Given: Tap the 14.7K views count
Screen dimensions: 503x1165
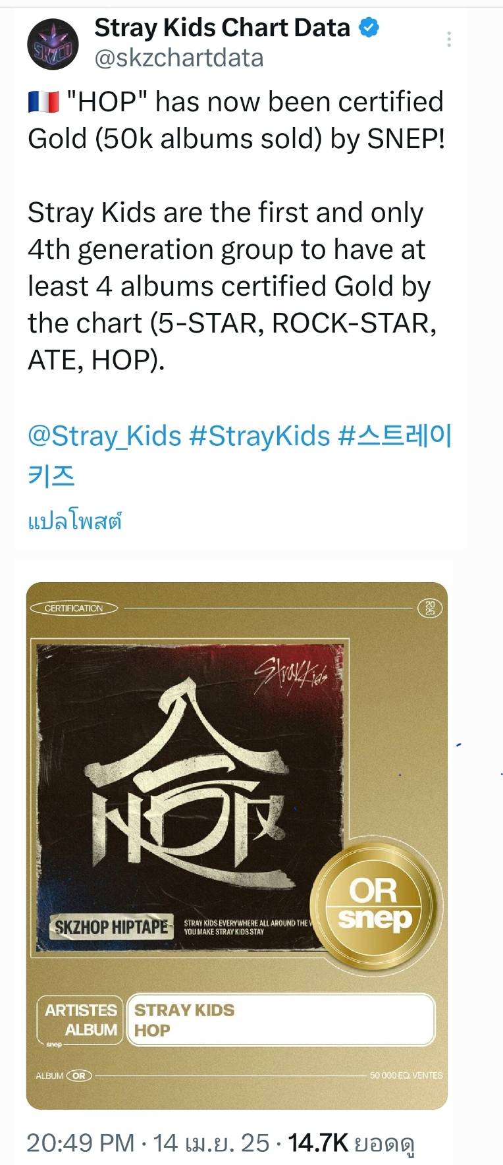Looking at the screenshot, I should (318, 1143).
